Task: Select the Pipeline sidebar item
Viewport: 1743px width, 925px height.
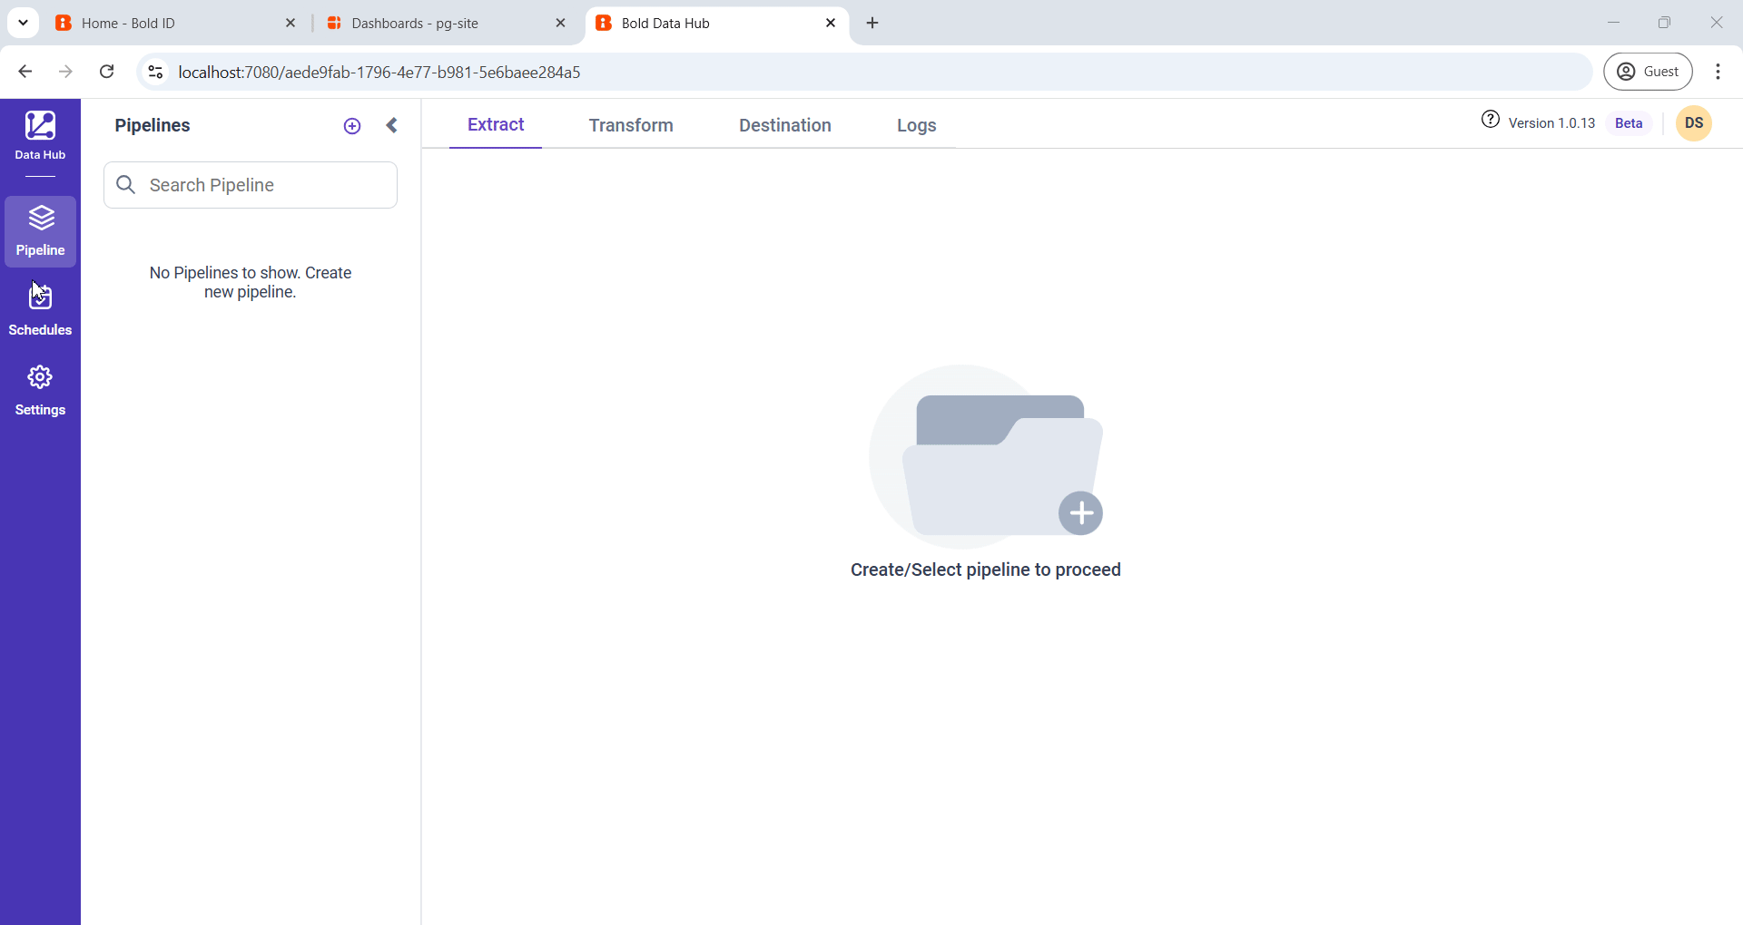Action: click(x=40, y=231)
